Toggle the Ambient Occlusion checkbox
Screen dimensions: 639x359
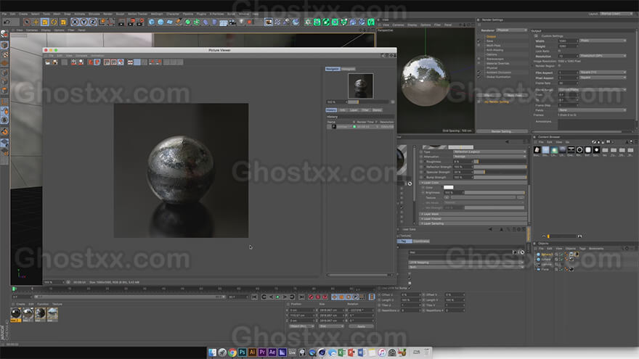click(x=479, y=72)
